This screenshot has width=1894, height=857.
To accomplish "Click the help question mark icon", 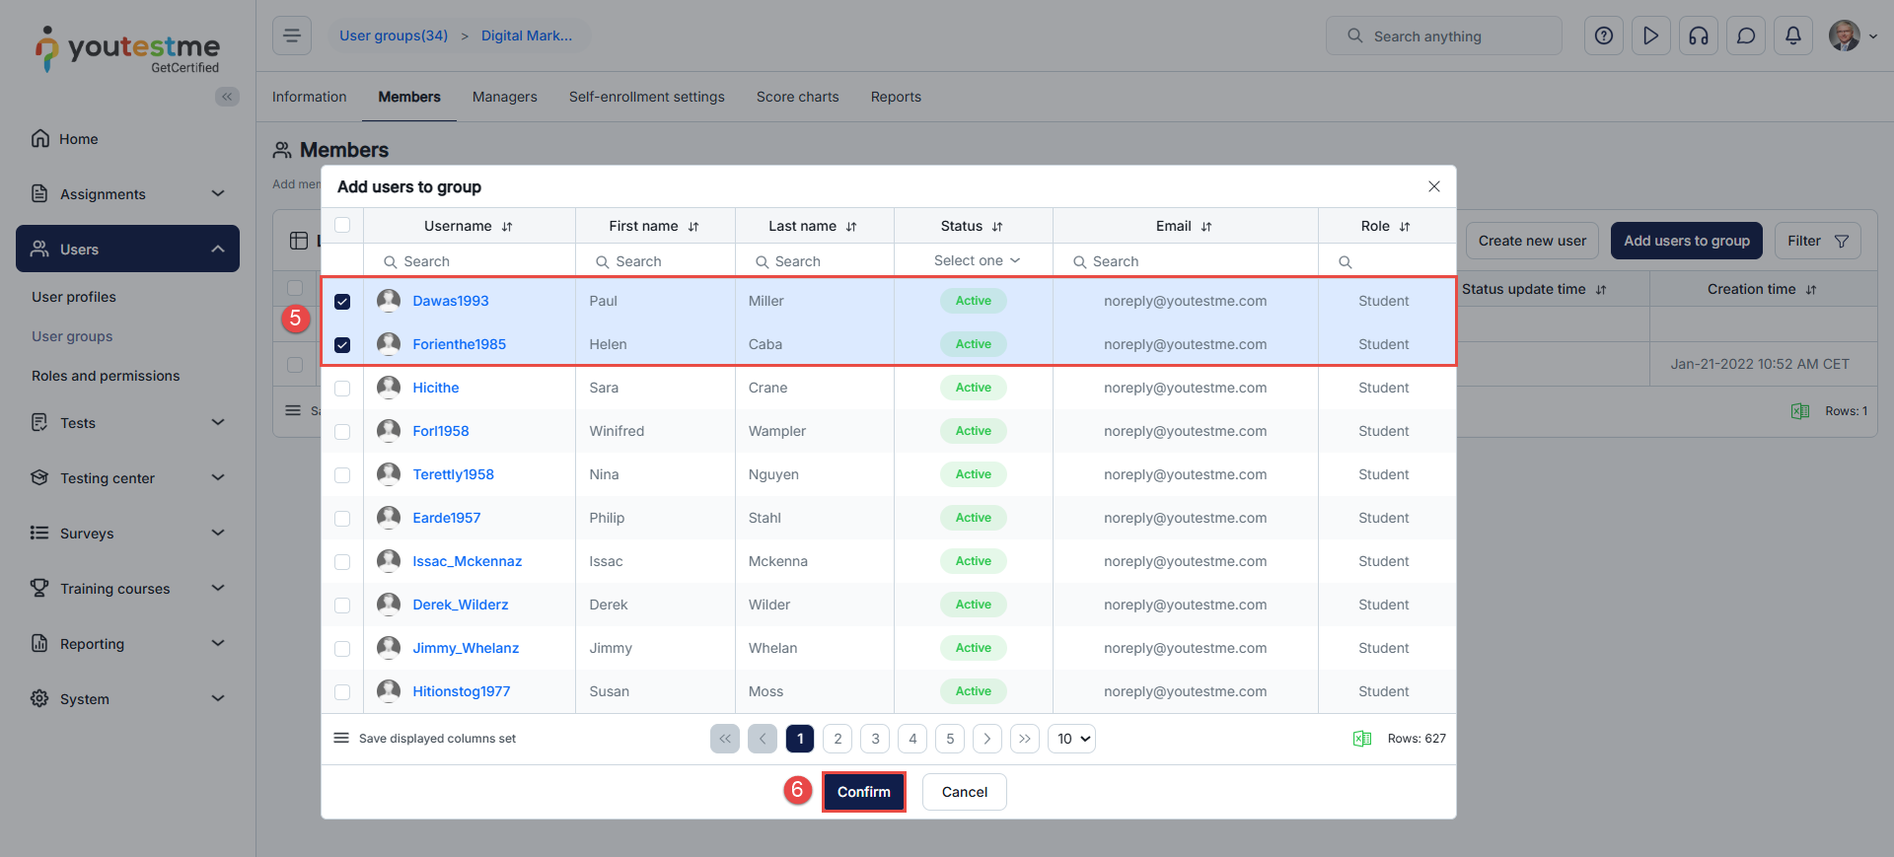I will pos(1603,36).
